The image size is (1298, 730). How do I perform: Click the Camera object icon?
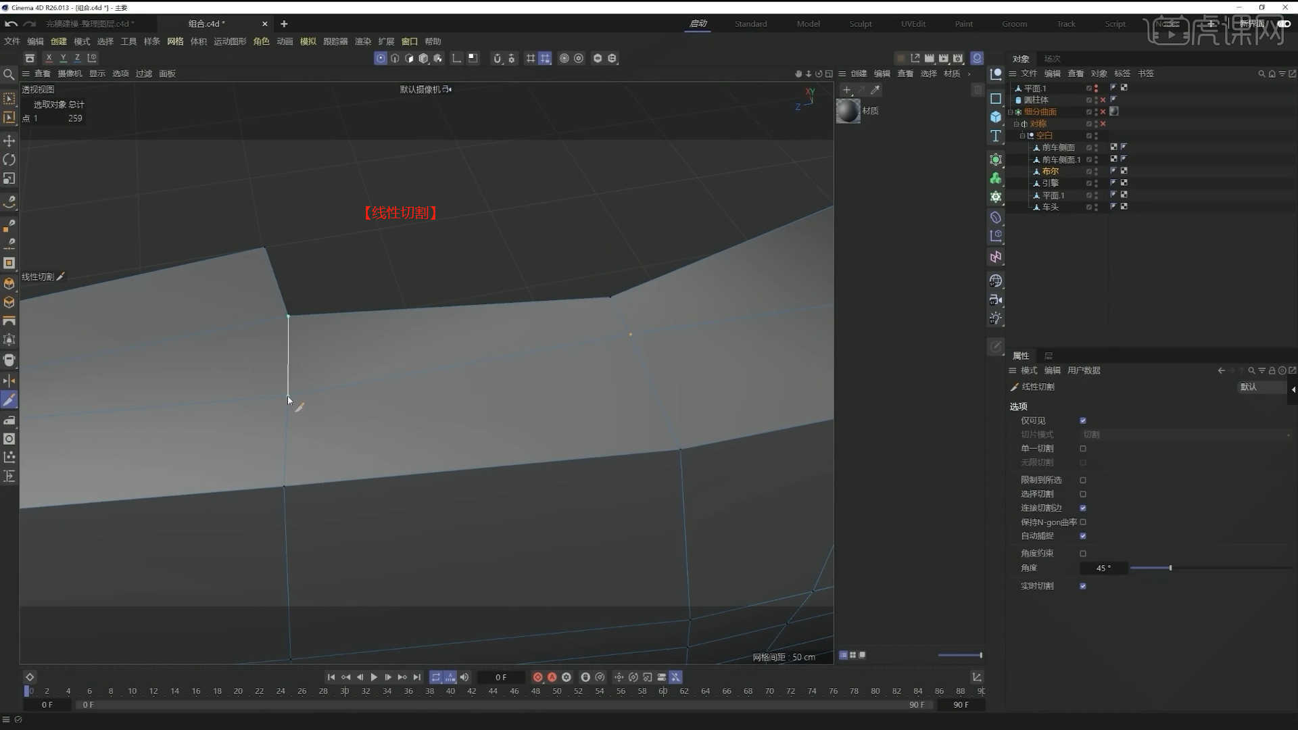click(996, 299)
